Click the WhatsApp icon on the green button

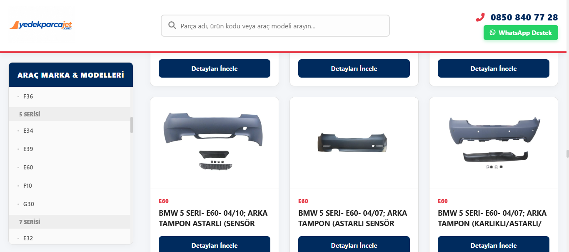492,32
